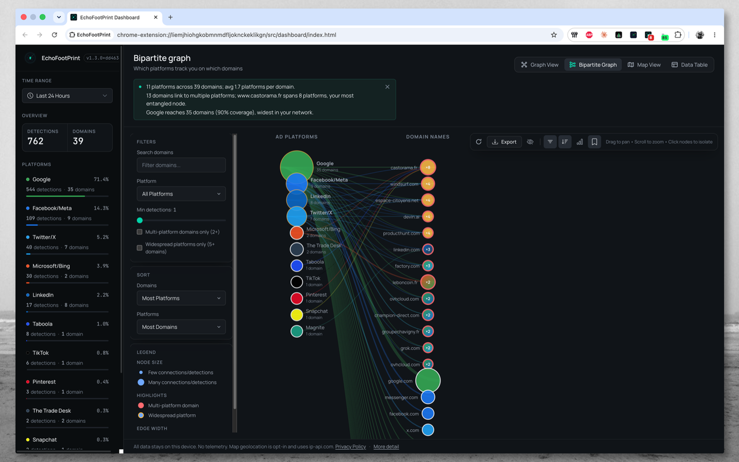Click the Google platform node circle
This screenshot has width=739, height=462.
pos(297,167)
